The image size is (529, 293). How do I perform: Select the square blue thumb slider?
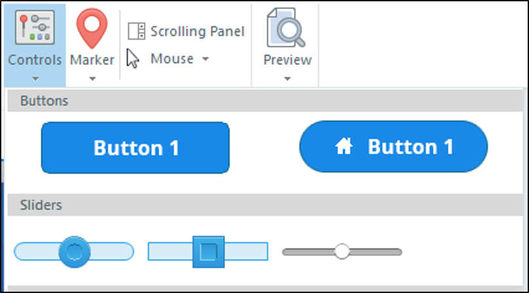point(208,252)
